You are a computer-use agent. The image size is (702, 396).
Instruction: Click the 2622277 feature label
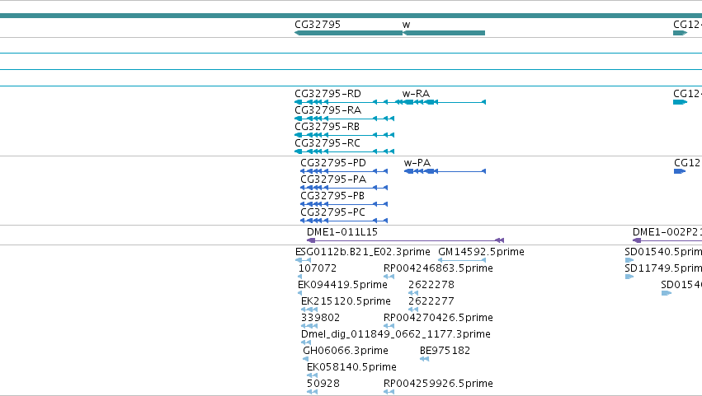431,301
